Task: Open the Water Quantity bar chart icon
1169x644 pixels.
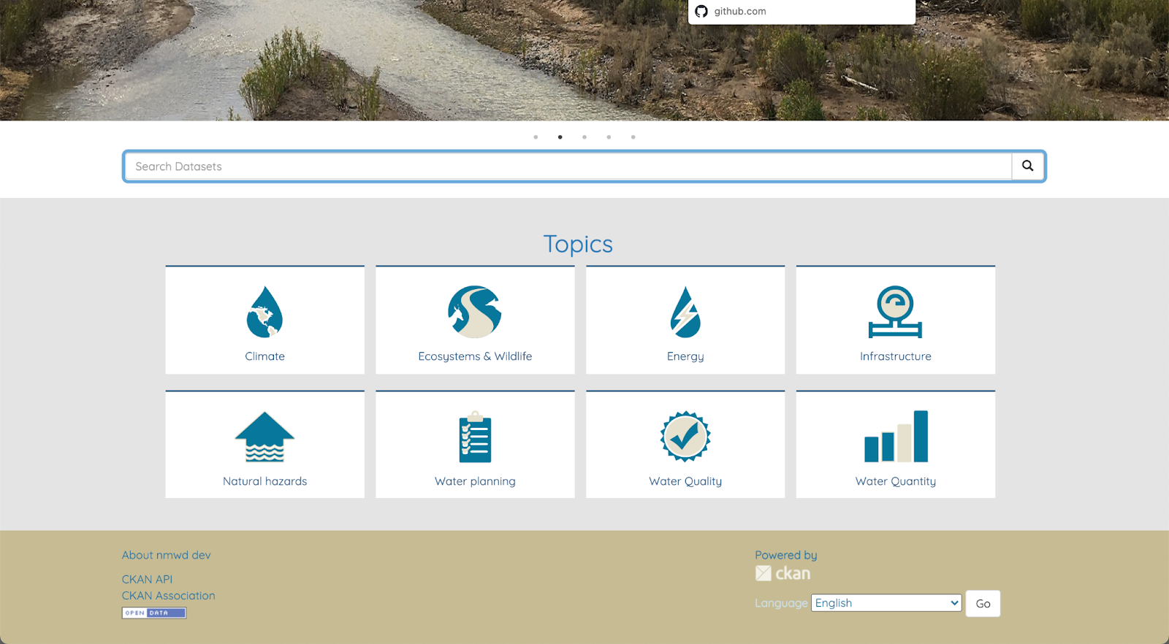Action: tap(896, 436)
